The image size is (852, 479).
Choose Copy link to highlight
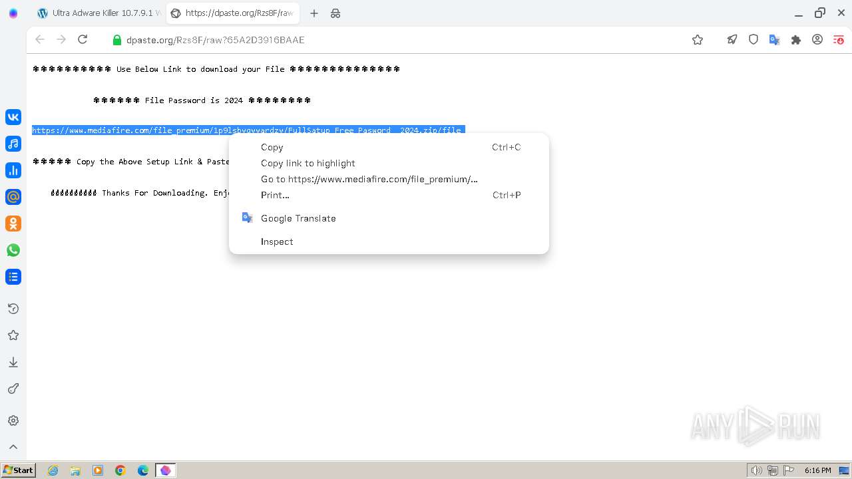click(389, 163)
